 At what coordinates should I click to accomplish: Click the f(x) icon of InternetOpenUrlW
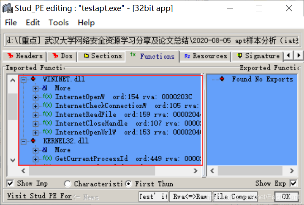[x=47, y=132]
